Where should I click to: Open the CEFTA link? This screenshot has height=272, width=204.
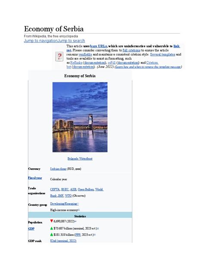click(x=55, y=189)
